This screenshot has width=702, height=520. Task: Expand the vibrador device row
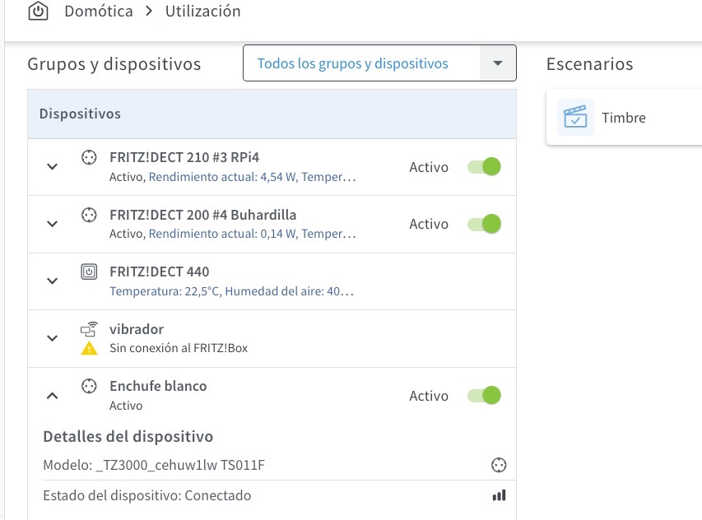[53, 338]
